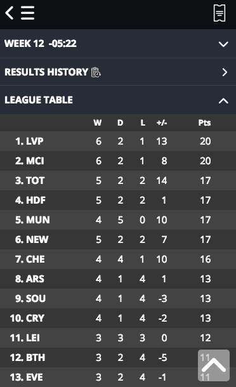Image resolution: width=236 pixels, height=387 pixels.
Task: Click the Pts column header
Action: pyautogui.click(x=205, y=122)
